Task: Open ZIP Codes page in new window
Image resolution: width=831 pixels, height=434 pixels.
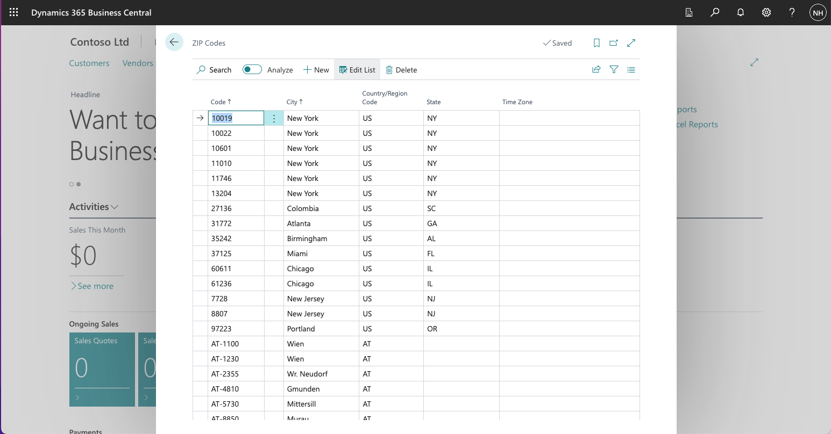Action: (614, 43)
